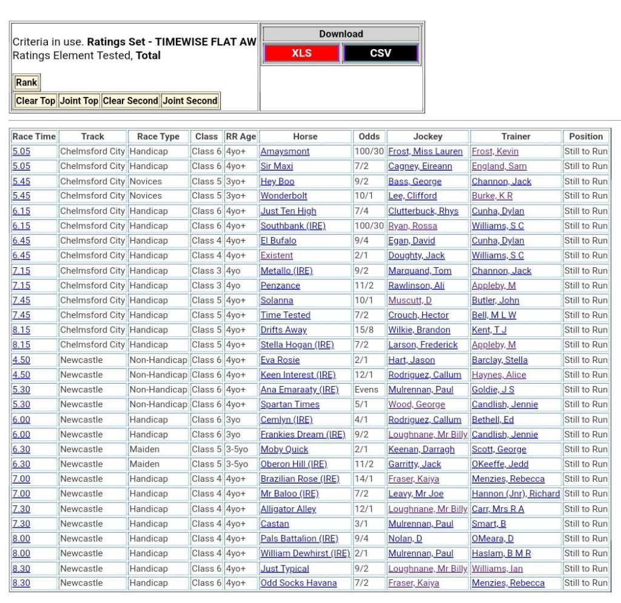621x603 pixels.
Task: Select the Joint Top filter
Action: click(x=79, y=101)
